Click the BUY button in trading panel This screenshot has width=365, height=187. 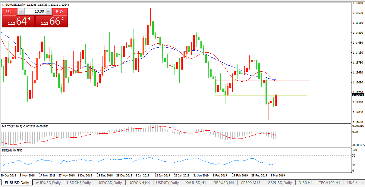(60, 11)
